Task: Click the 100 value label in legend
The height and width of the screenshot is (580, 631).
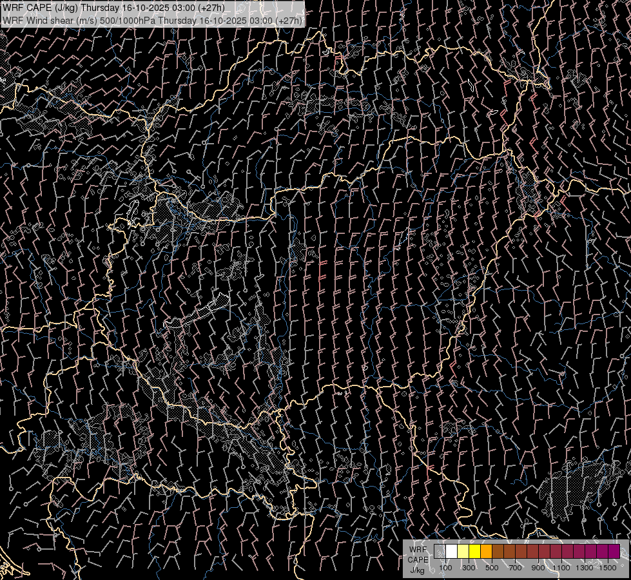Action: pyautogui.click(x=445, y=568)
